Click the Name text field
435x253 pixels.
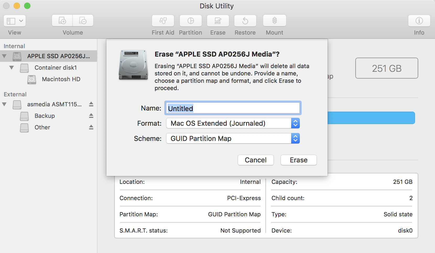[233, 108]
